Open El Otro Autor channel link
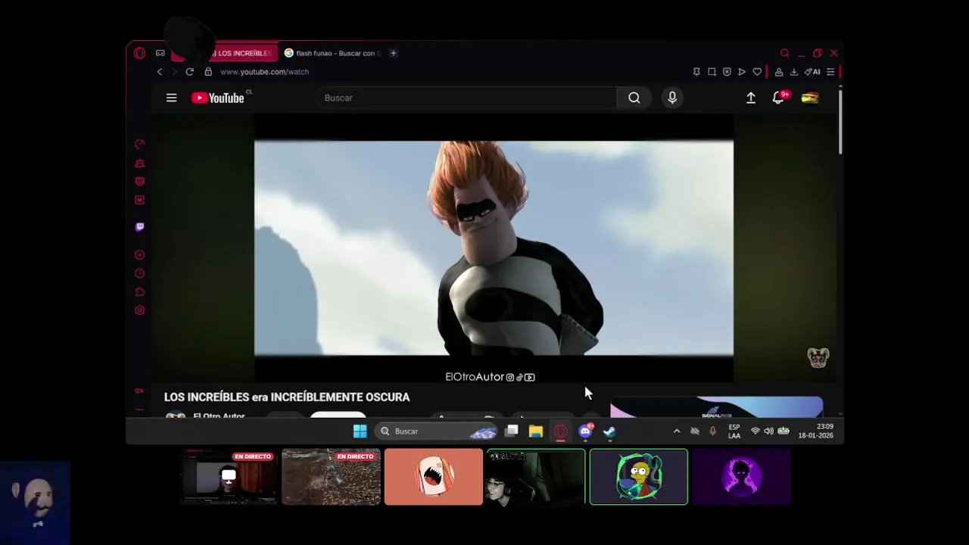Image resolution: width=969 pixels, height=545 pixels. (219, 416)
